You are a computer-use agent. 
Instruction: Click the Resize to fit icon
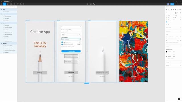tap(180, 13)
